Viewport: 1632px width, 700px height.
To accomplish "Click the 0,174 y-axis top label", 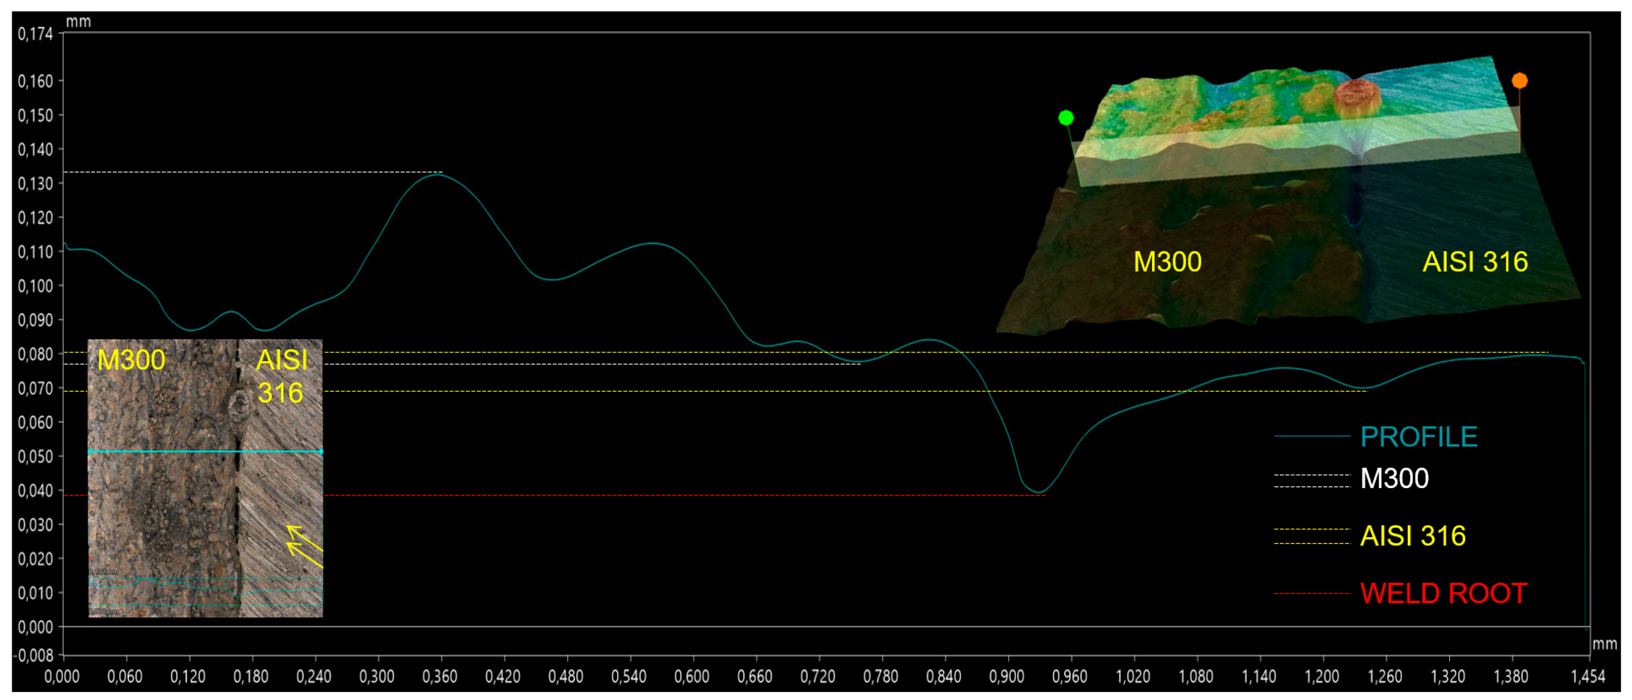I will 35,34.
